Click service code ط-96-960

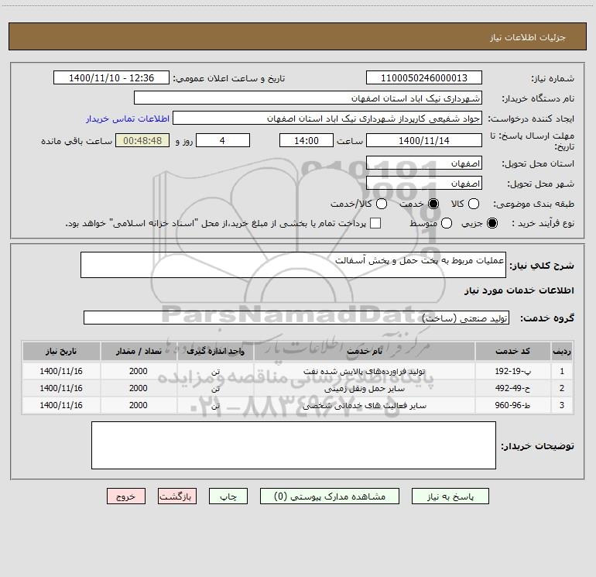click(x=512, y=406)
